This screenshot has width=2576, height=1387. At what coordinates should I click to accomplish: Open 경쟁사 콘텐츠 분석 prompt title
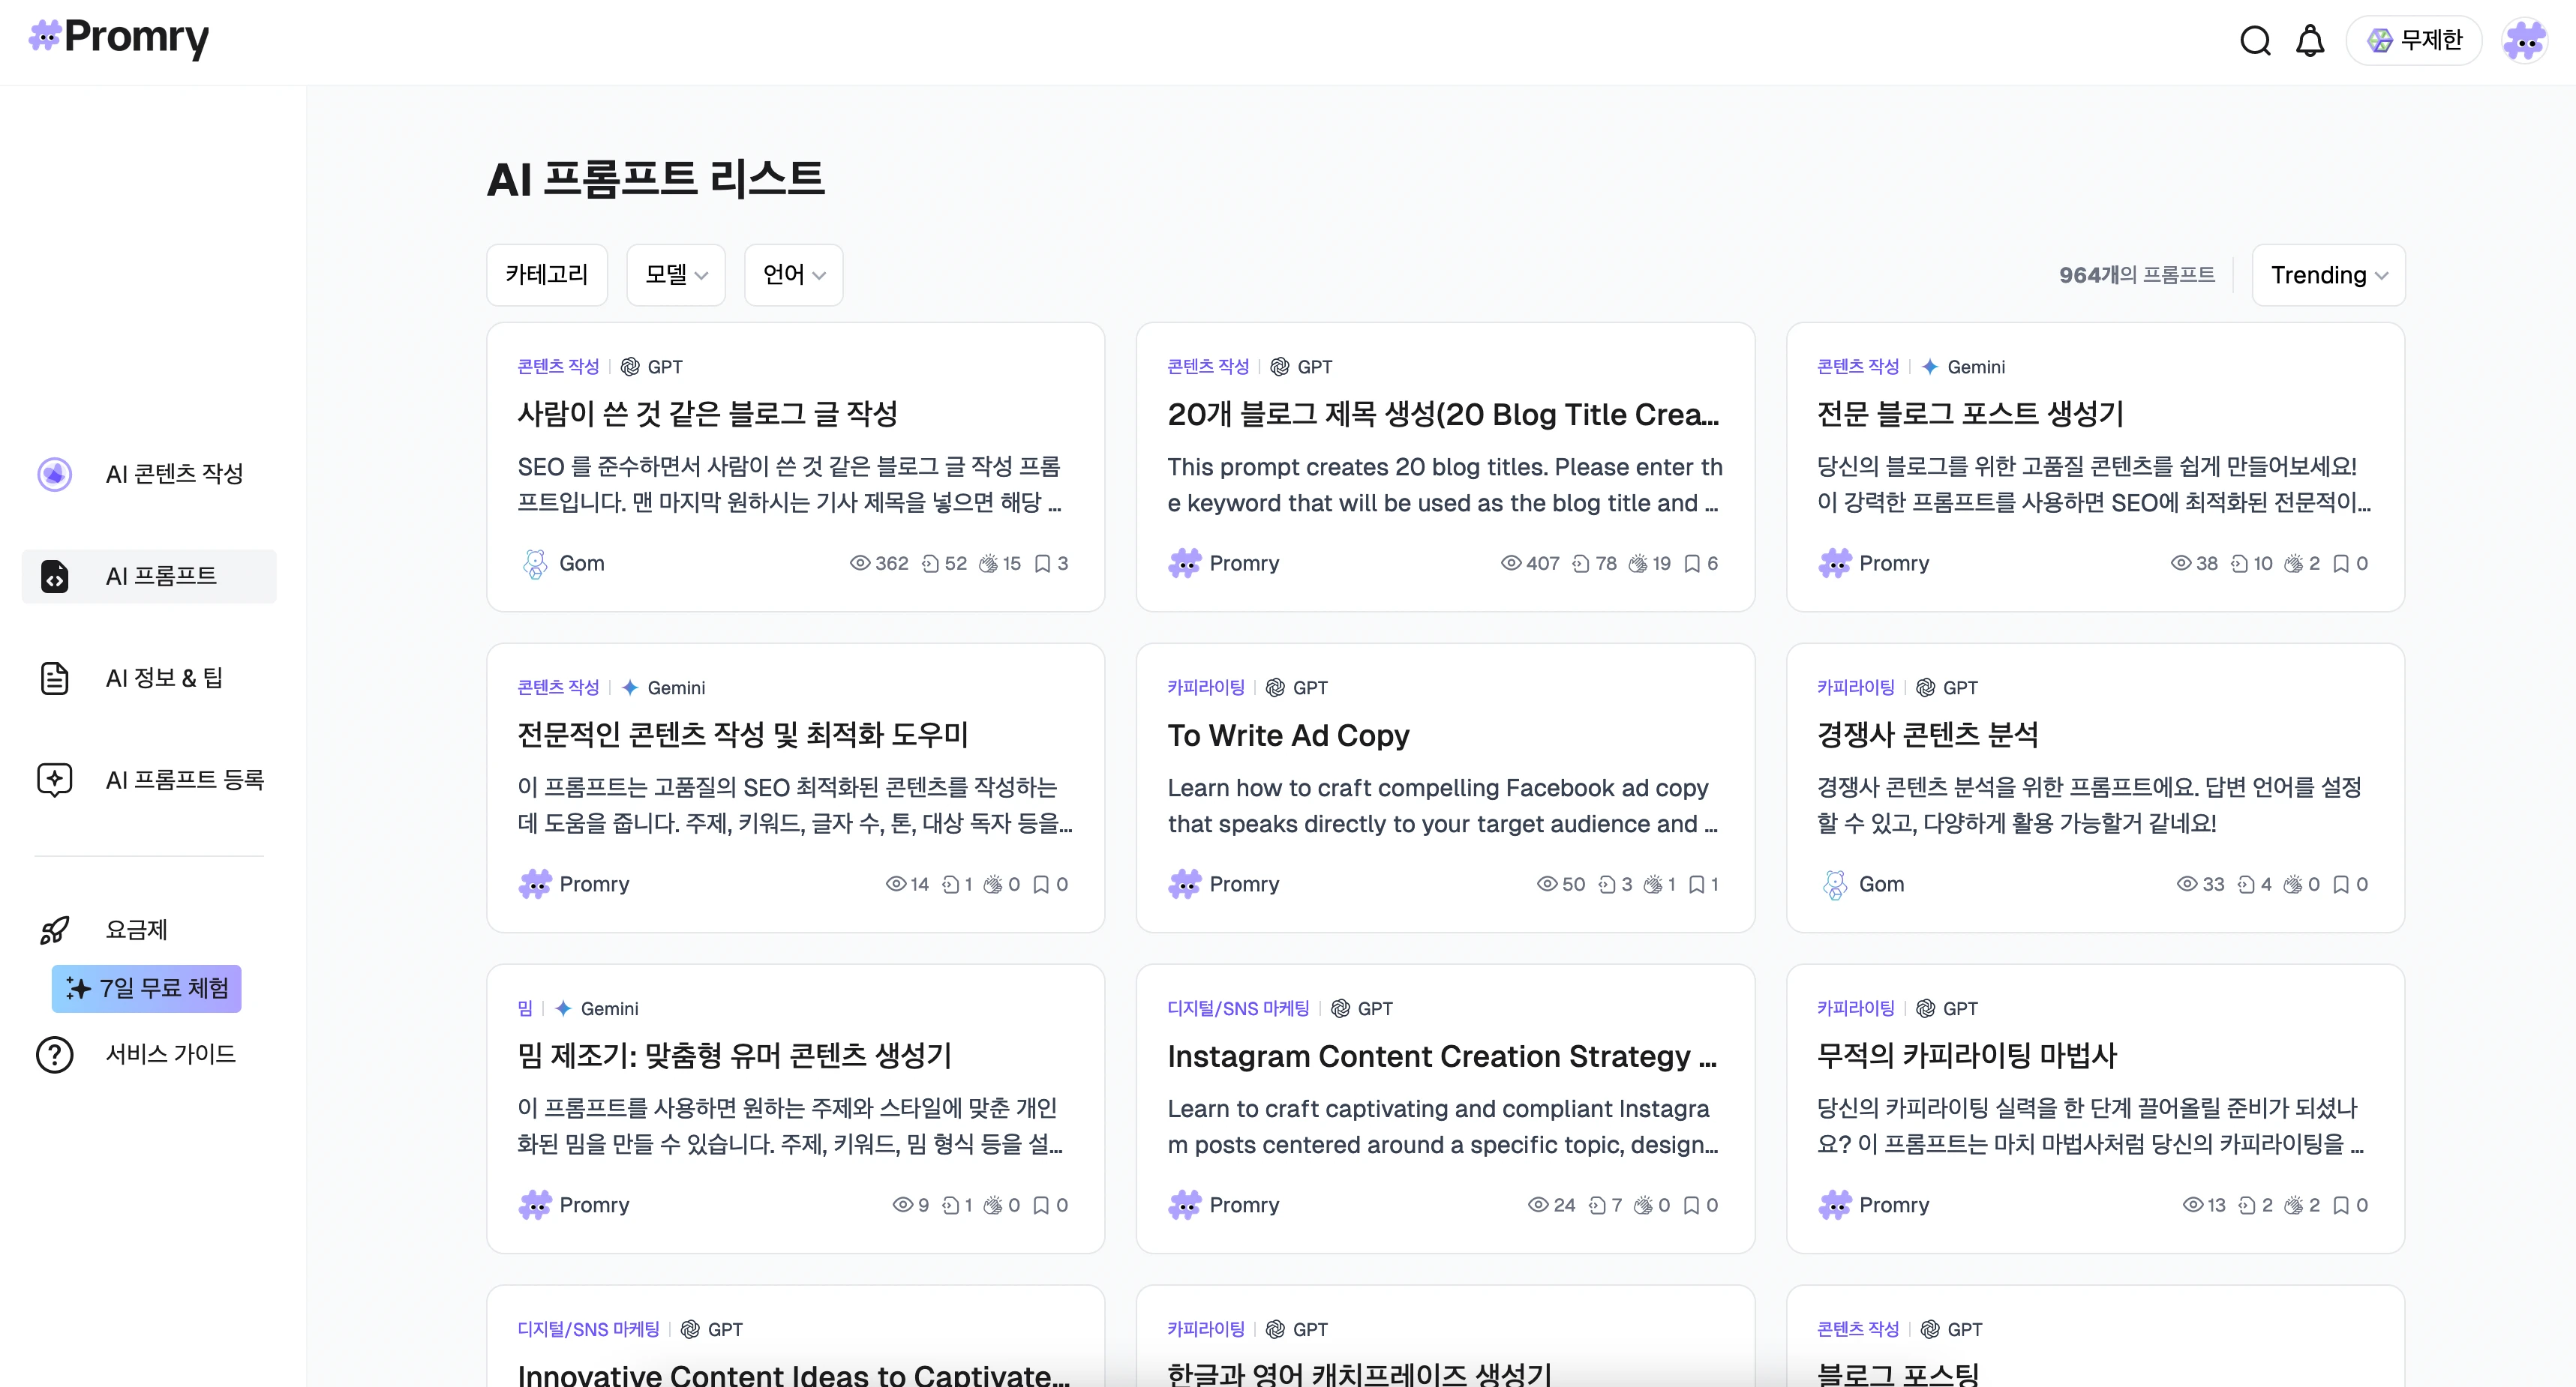pyautogui.click(x=1927, y=735)
